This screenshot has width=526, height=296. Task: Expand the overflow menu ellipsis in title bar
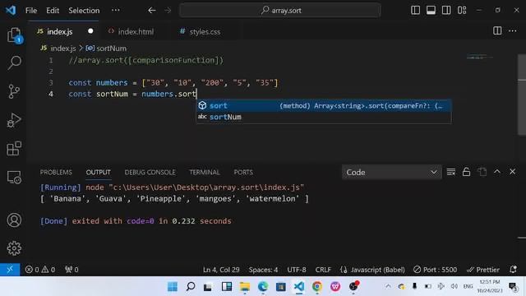(x=116, y=11)
